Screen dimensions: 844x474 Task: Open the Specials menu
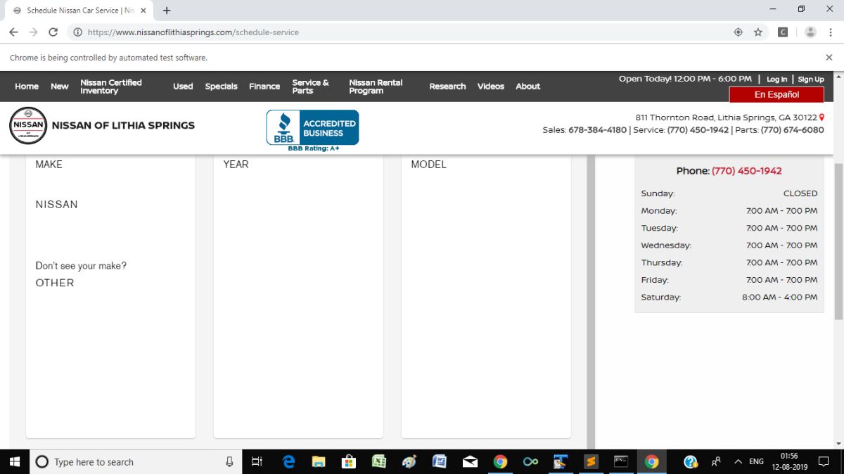pos(221,87)
